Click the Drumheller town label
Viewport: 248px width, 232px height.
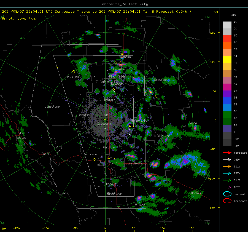tap(161, 136)
